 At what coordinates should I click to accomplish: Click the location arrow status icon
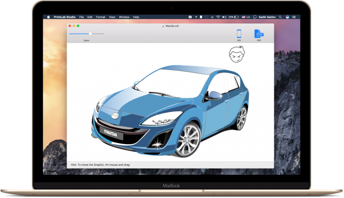196,17
